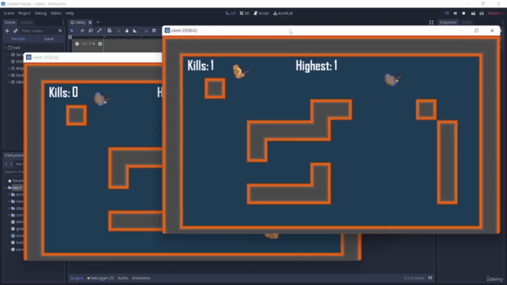Open the Editor menu
This screenshot has width=507, height=285.
(56, 13)
